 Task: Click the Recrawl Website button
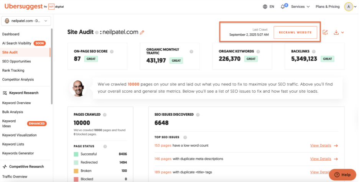click(x=295, y=33)
